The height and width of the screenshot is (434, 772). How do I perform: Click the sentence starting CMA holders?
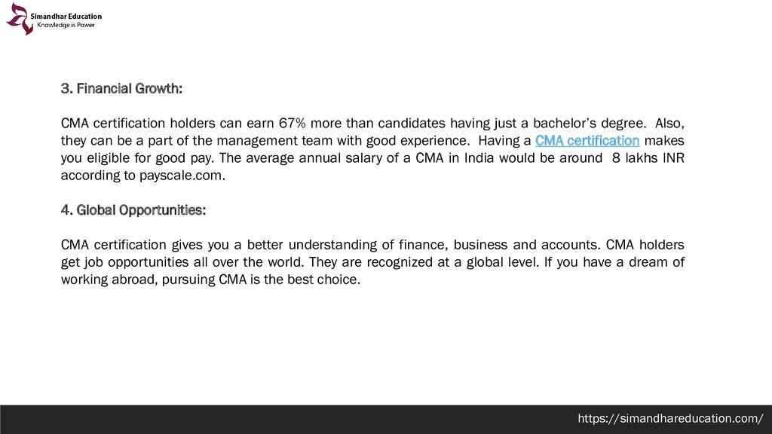point(372,253)
